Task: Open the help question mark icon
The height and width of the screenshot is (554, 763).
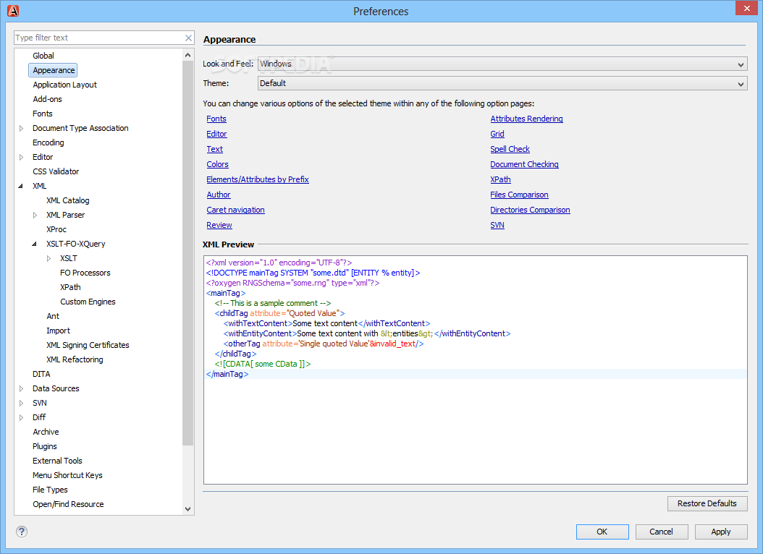Action: pyautogui.click(x=22, y=531)
